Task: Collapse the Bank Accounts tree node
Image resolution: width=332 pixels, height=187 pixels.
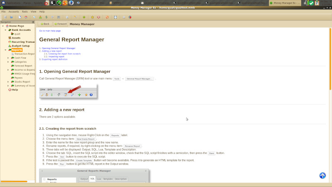Action: pyautogui.click(x=5, y=30)
